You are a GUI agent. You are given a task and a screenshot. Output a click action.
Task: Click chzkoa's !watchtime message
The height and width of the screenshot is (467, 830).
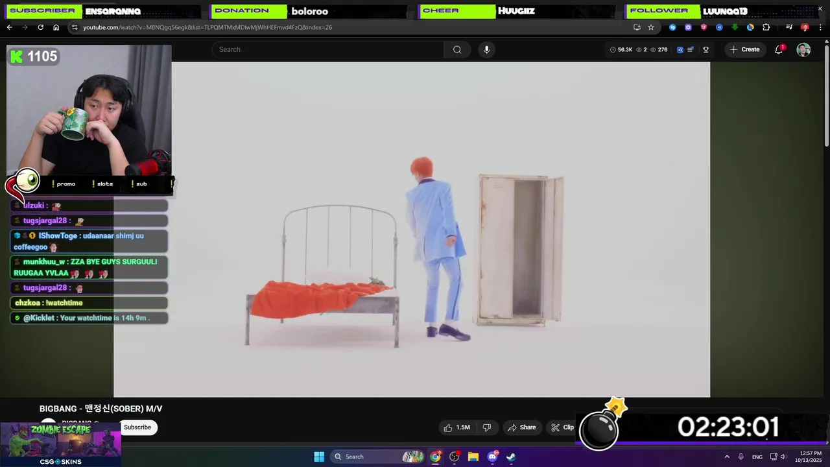click(x=89, y=303)
